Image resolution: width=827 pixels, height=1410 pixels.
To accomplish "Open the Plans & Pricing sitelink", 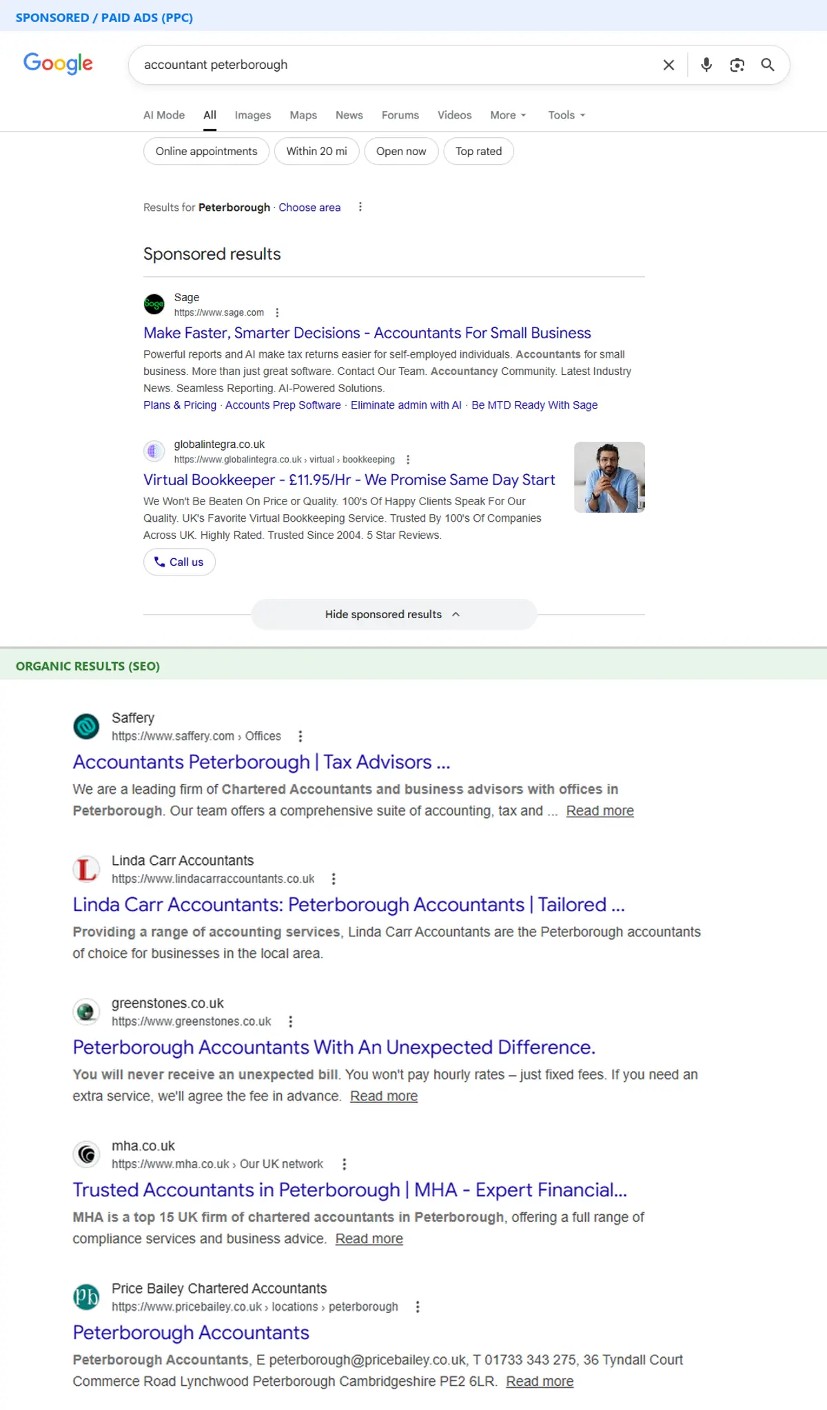I will click(180, 405).
